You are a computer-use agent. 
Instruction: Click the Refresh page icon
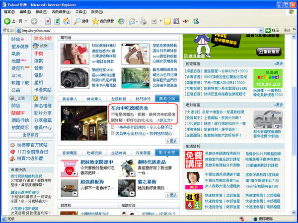(x=57, y=21)
